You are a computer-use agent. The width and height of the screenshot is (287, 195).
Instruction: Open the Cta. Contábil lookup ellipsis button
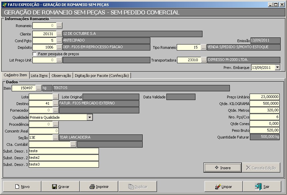coord(73,144)
